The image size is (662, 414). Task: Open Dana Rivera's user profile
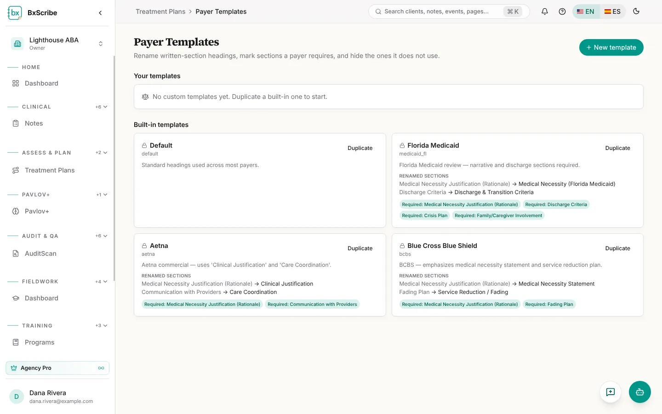[57, 397]
